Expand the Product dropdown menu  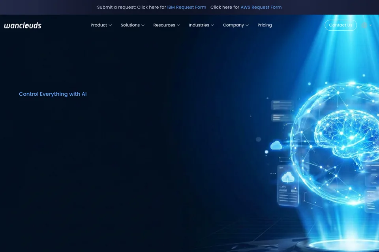tap(101, 25)
